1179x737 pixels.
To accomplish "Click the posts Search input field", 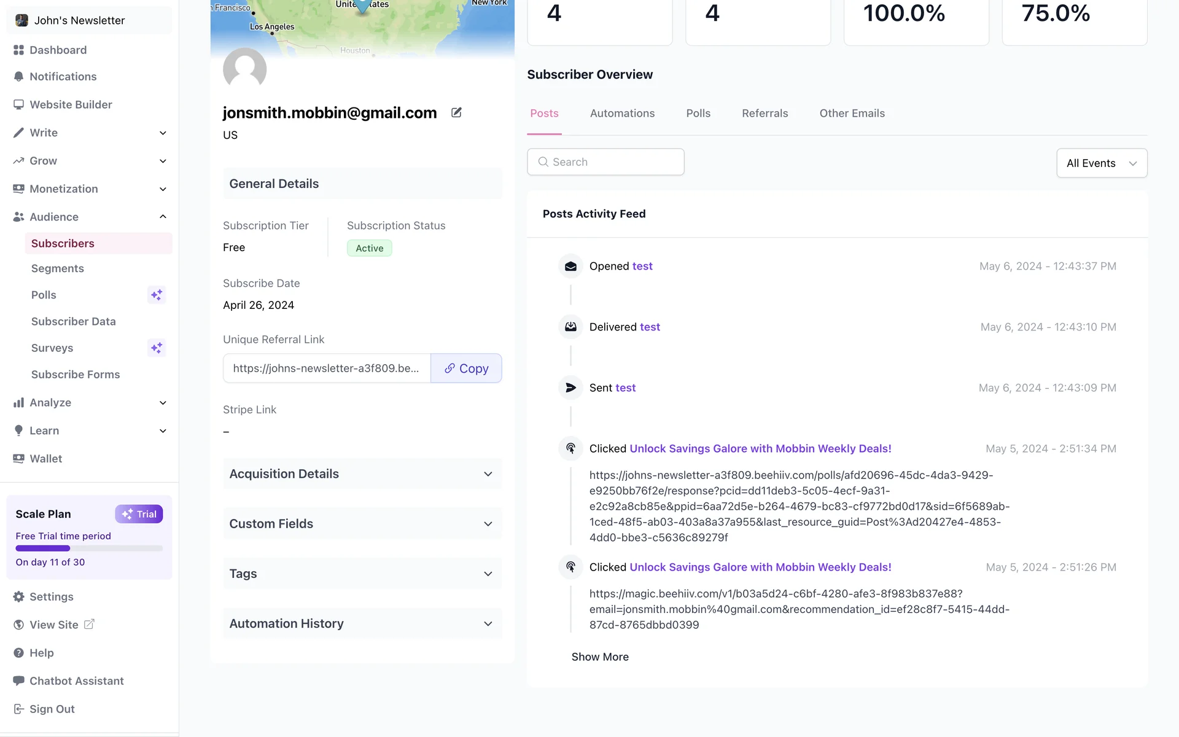I will click(605, 162).
